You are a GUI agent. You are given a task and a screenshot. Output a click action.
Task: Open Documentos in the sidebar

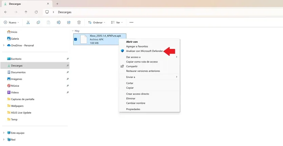18,72
